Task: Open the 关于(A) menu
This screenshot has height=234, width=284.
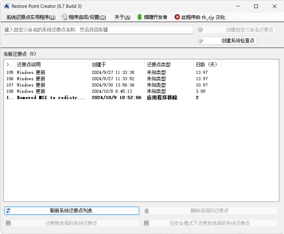Action: [122, 17]
